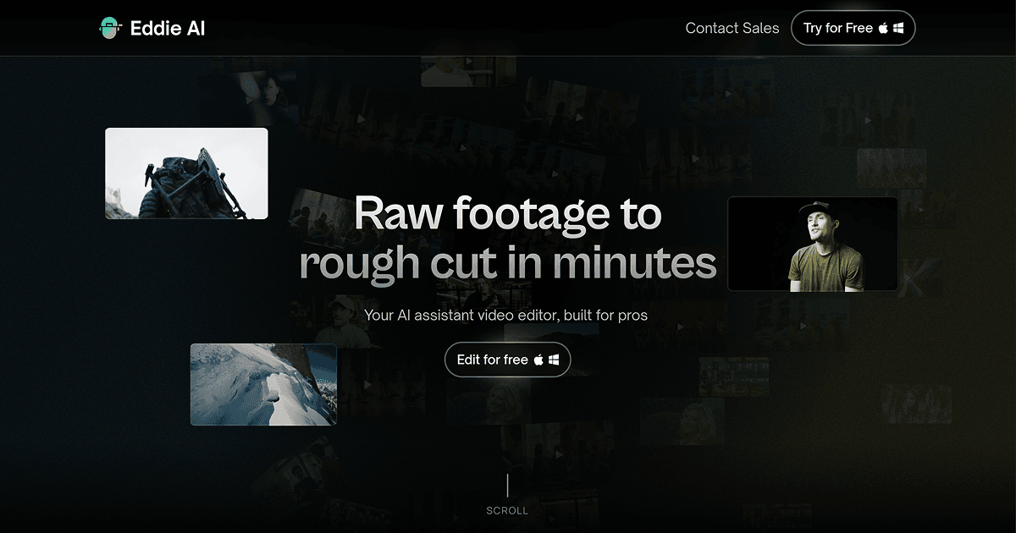Click the Raw footage to rough cut headline
Screen dimensions: 1016x533
508,238
